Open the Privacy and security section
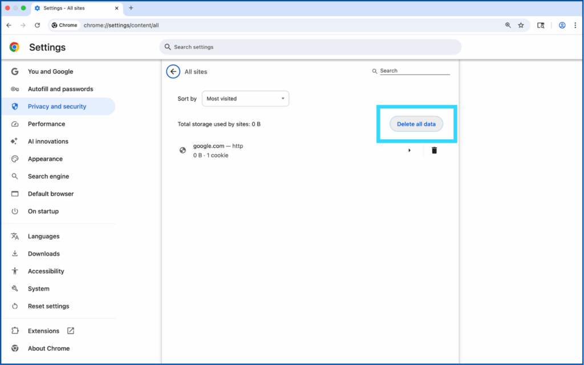The height and width of the screenshot is (365, 584). pos(57,107)
